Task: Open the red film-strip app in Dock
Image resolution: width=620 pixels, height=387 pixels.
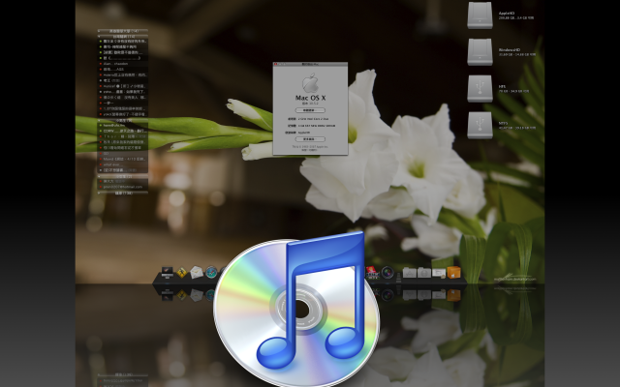Action: tap(372, 272)
